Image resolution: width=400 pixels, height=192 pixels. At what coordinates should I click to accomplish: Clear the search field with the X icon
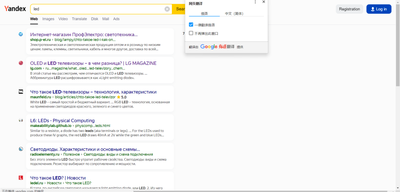[167, 9]
